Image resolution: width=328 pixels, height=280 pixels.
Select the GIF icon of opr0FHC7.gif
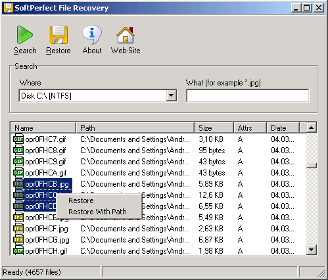point(18,139)
